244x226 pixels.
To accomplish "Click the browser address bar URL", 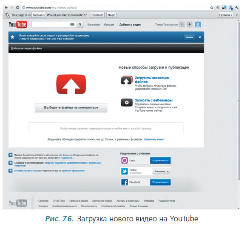I will (51, 8).
